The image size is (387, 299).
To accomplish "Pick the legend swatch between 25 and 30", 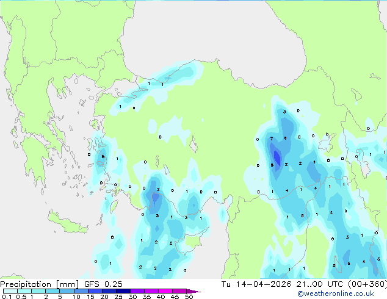I will [x=123, y=291].
